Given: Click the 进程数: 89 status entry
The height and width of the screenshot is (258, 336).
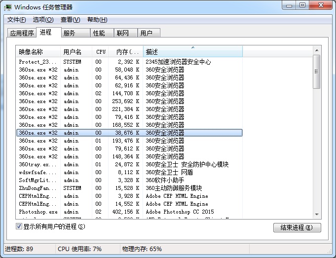Looking at the screenshot, I should 19,249.
